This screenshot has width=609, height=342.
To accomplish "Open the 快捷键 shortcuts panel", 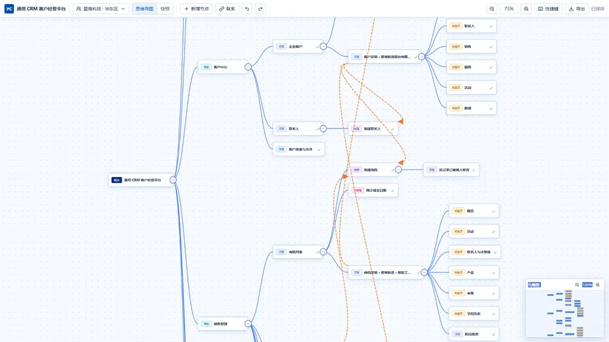I will [x=548, y=9].
